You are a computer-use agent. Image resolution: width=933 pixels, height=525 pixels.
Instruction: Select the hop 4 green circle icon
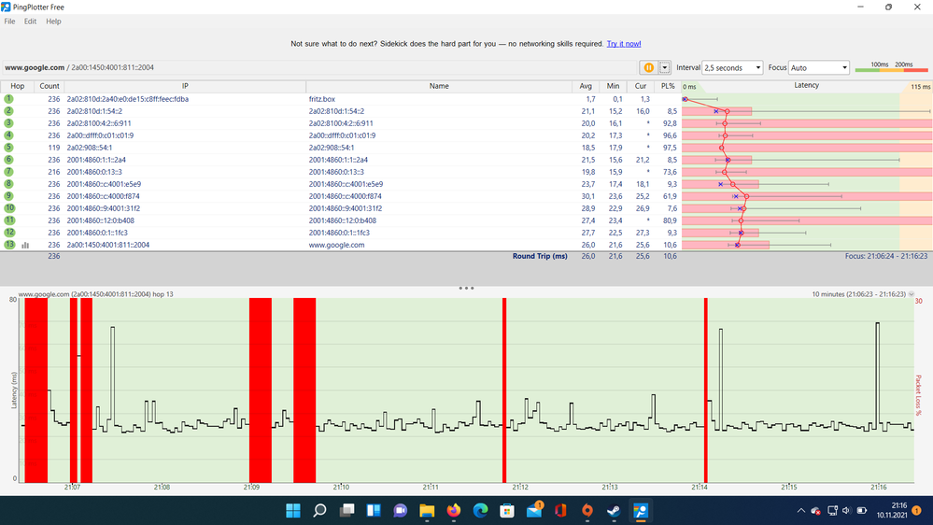coord(9,135)
